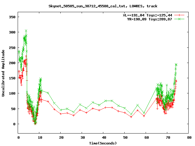Image resolution: width=195 pixels, height=146 pixels.
Task: Click the last red data point near 140
Action: coord(176,81)
